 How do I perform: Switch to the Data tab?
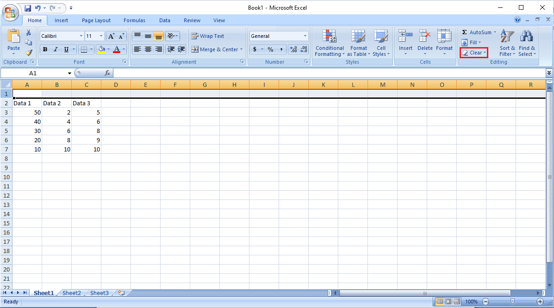[x=165, y=20]
